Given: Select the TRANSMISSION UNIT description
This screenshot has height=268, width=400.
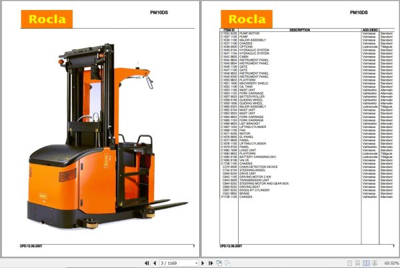Looking at the screenshot, I should 255,180.
